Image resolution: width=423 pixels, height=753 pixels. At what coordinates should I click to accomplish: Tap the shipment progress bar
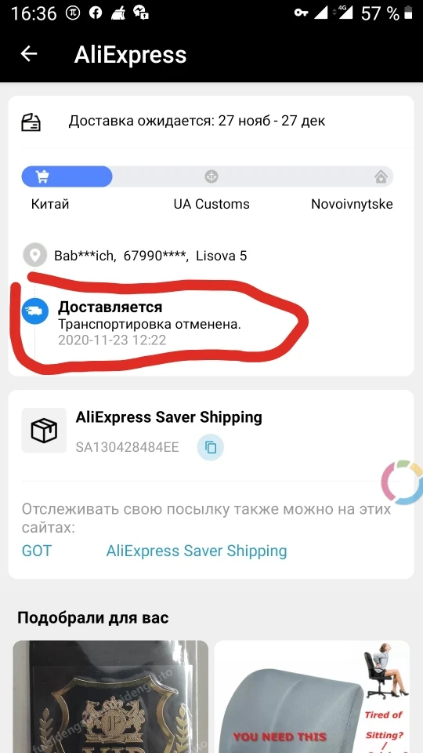[207, 176]
